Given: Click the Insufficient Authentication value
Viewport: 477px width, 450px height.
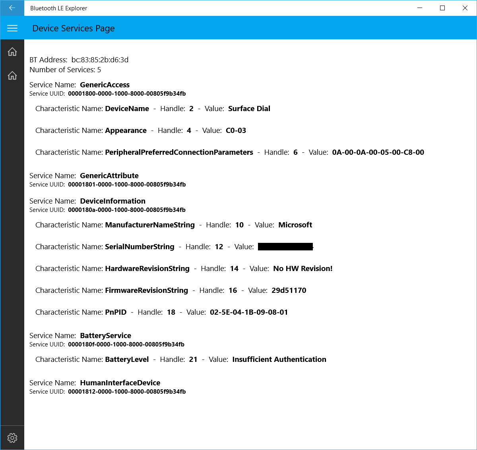Looking at the screenshot, I should [x=279, y=360].
